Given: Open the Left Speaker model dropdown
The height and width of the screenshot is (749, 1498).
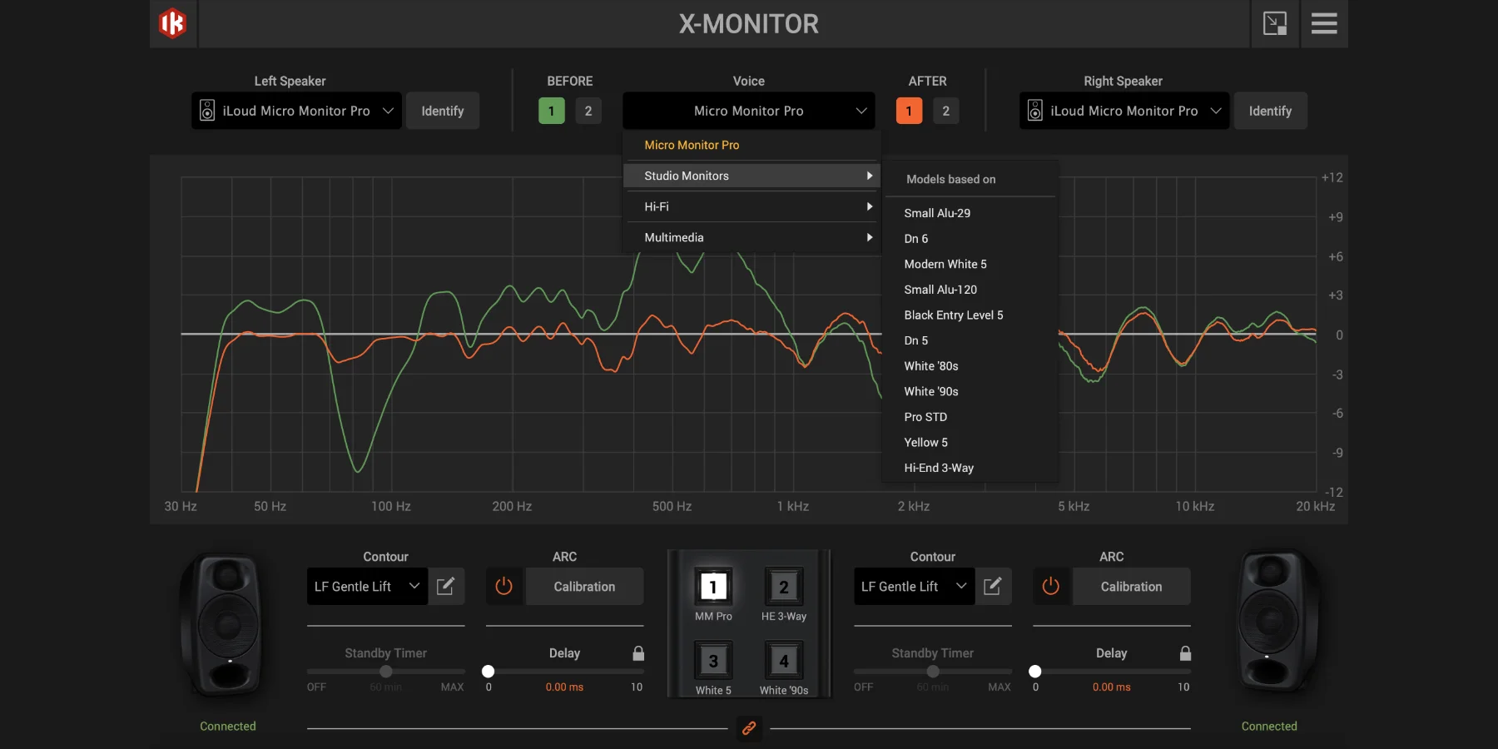Looking at the screenshot, I should tap(296, 111).
